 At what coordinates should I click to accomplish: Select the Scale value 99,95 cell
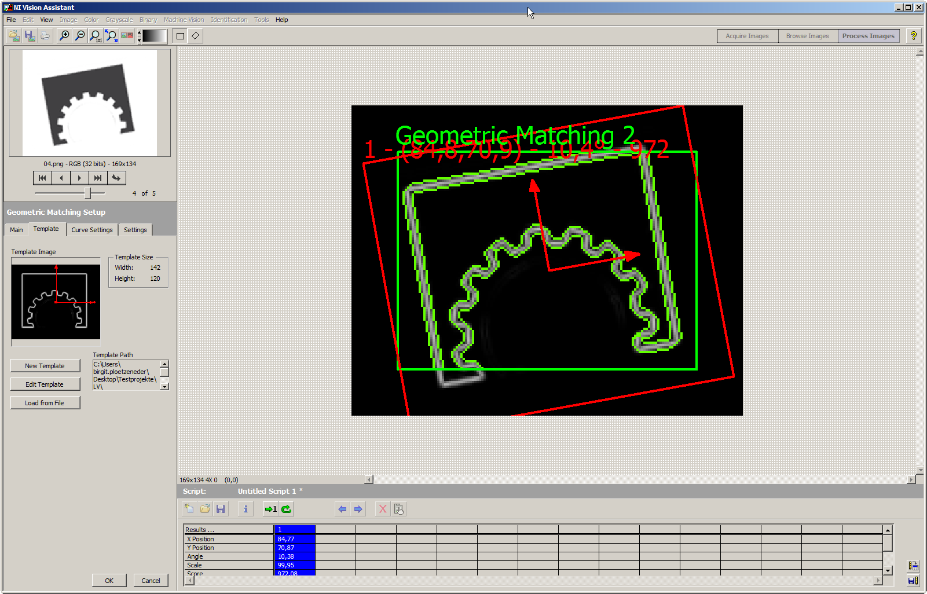(295, 565)
